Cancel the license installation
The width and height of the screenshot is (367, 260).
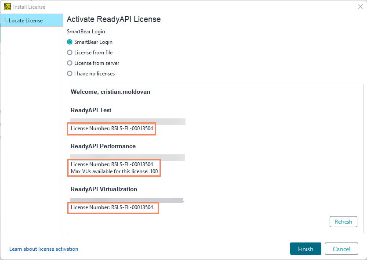[342, 249]
